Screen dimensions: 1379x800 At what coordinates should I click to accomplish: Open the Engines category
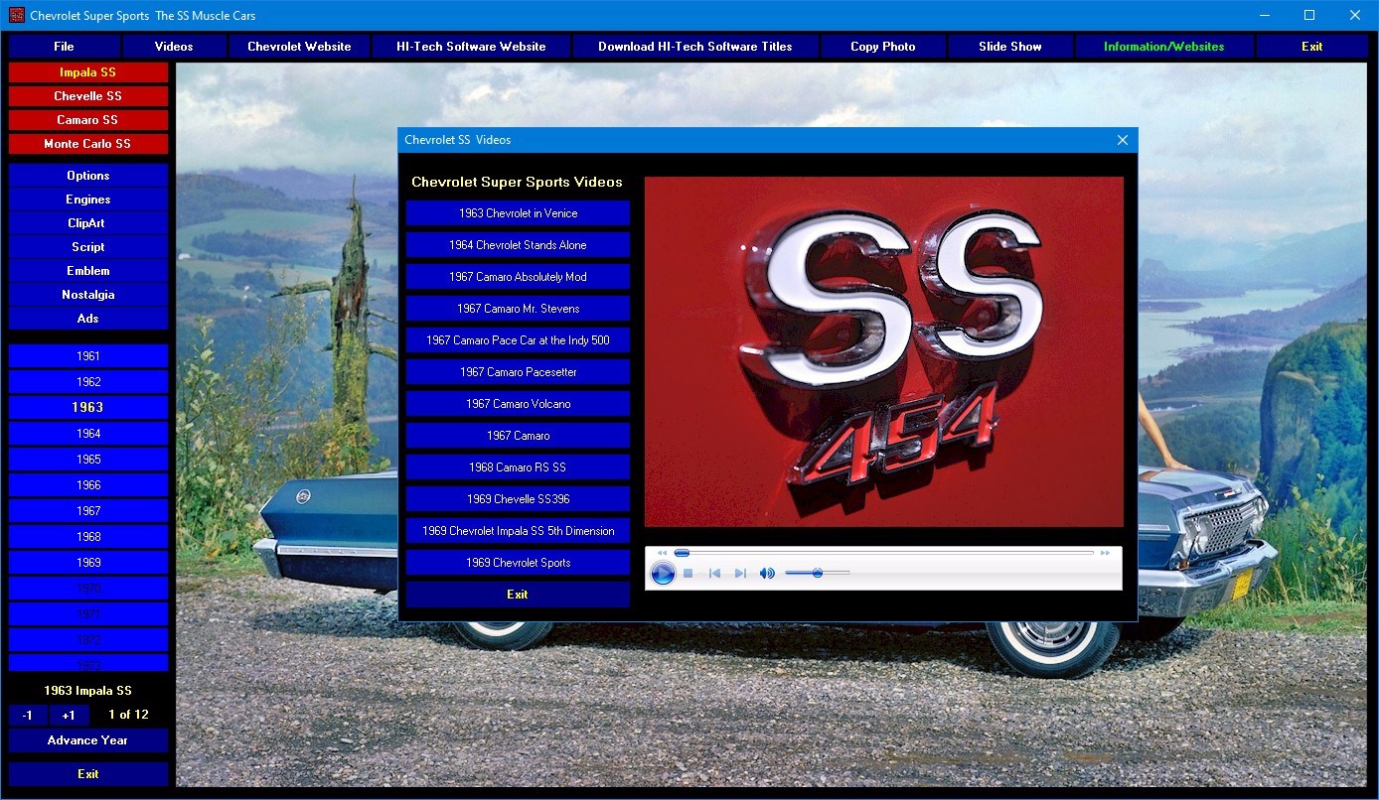[x=88, y=200]
